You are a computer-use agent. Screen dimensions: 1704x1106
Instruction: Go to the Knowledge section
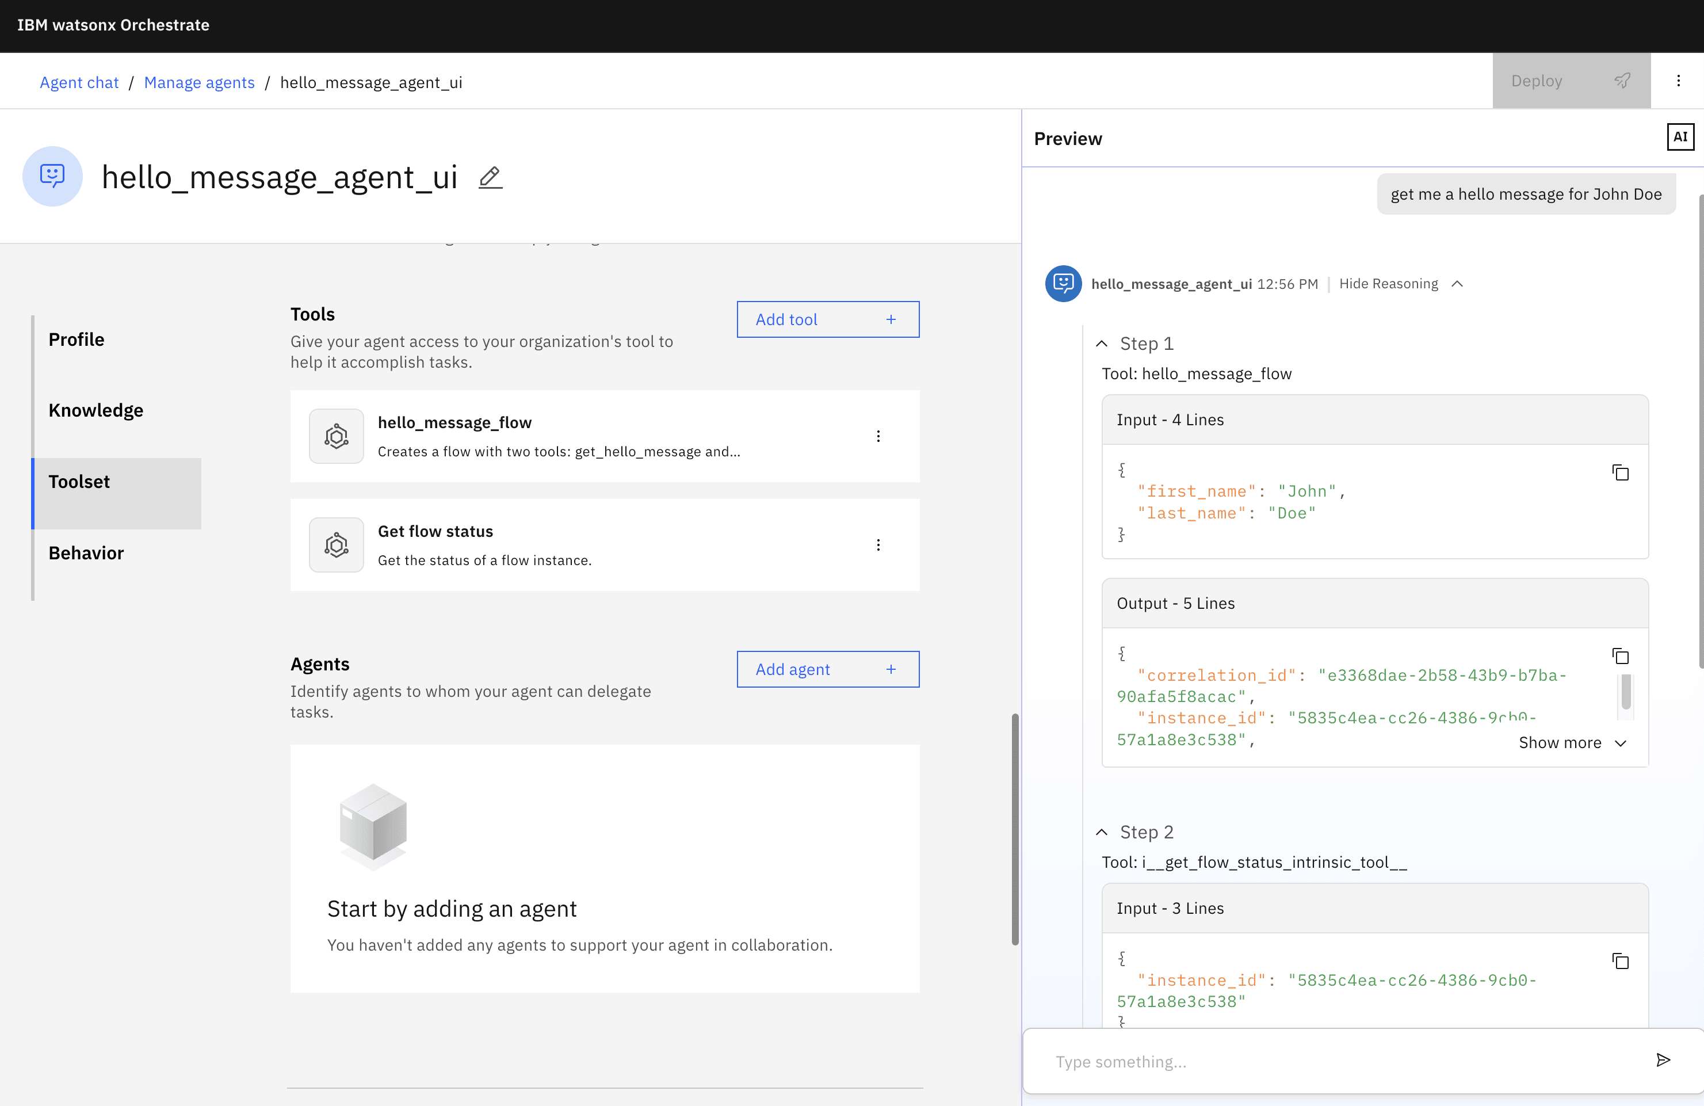96,410
